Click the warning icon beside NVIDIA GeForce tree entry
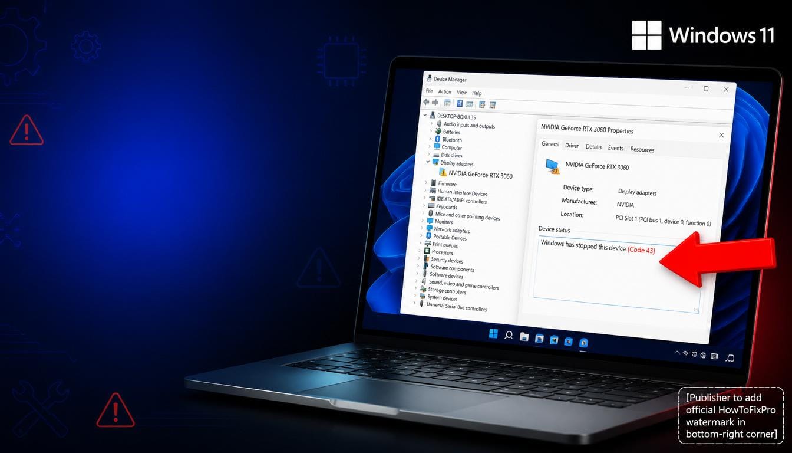The image size is (792, 453). [443, 173]
